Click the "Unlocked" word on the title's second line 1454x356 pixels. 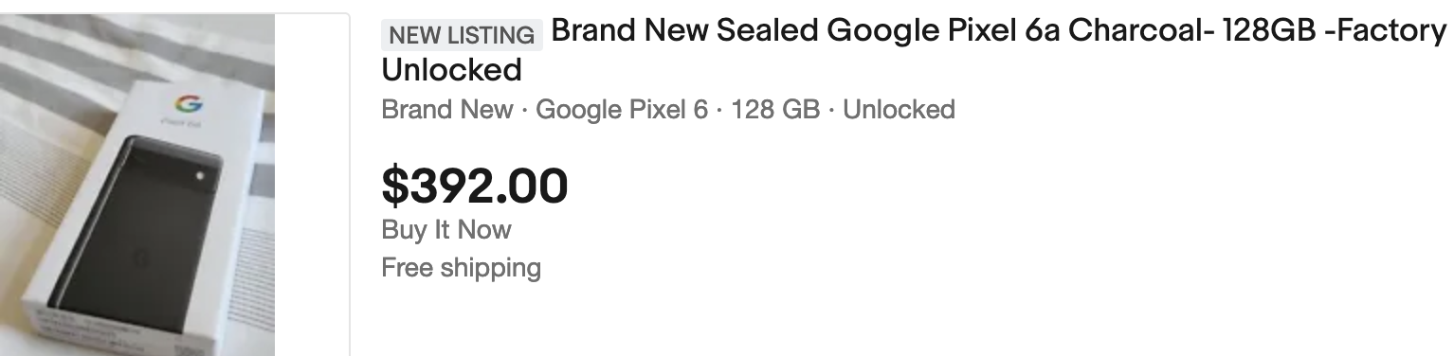[451, 69]
